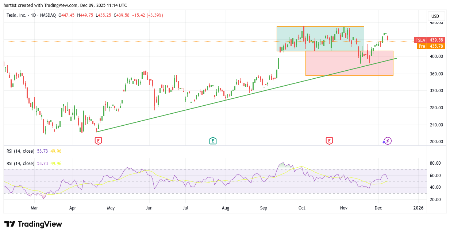Click the 400.00 price axis label

tap(436, 56)
